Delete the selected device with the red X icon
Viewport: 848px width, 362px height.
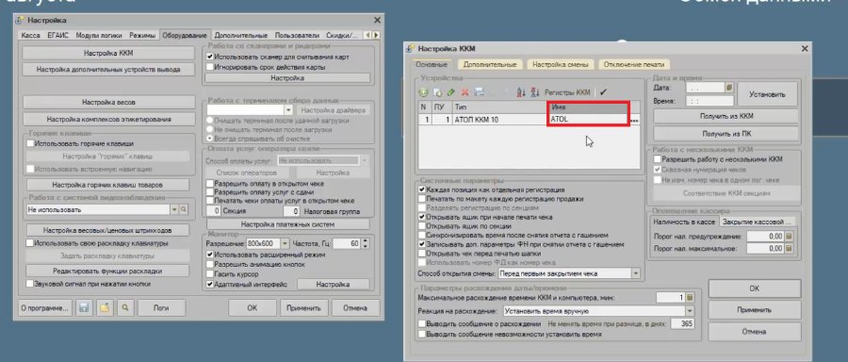[465, 92]
